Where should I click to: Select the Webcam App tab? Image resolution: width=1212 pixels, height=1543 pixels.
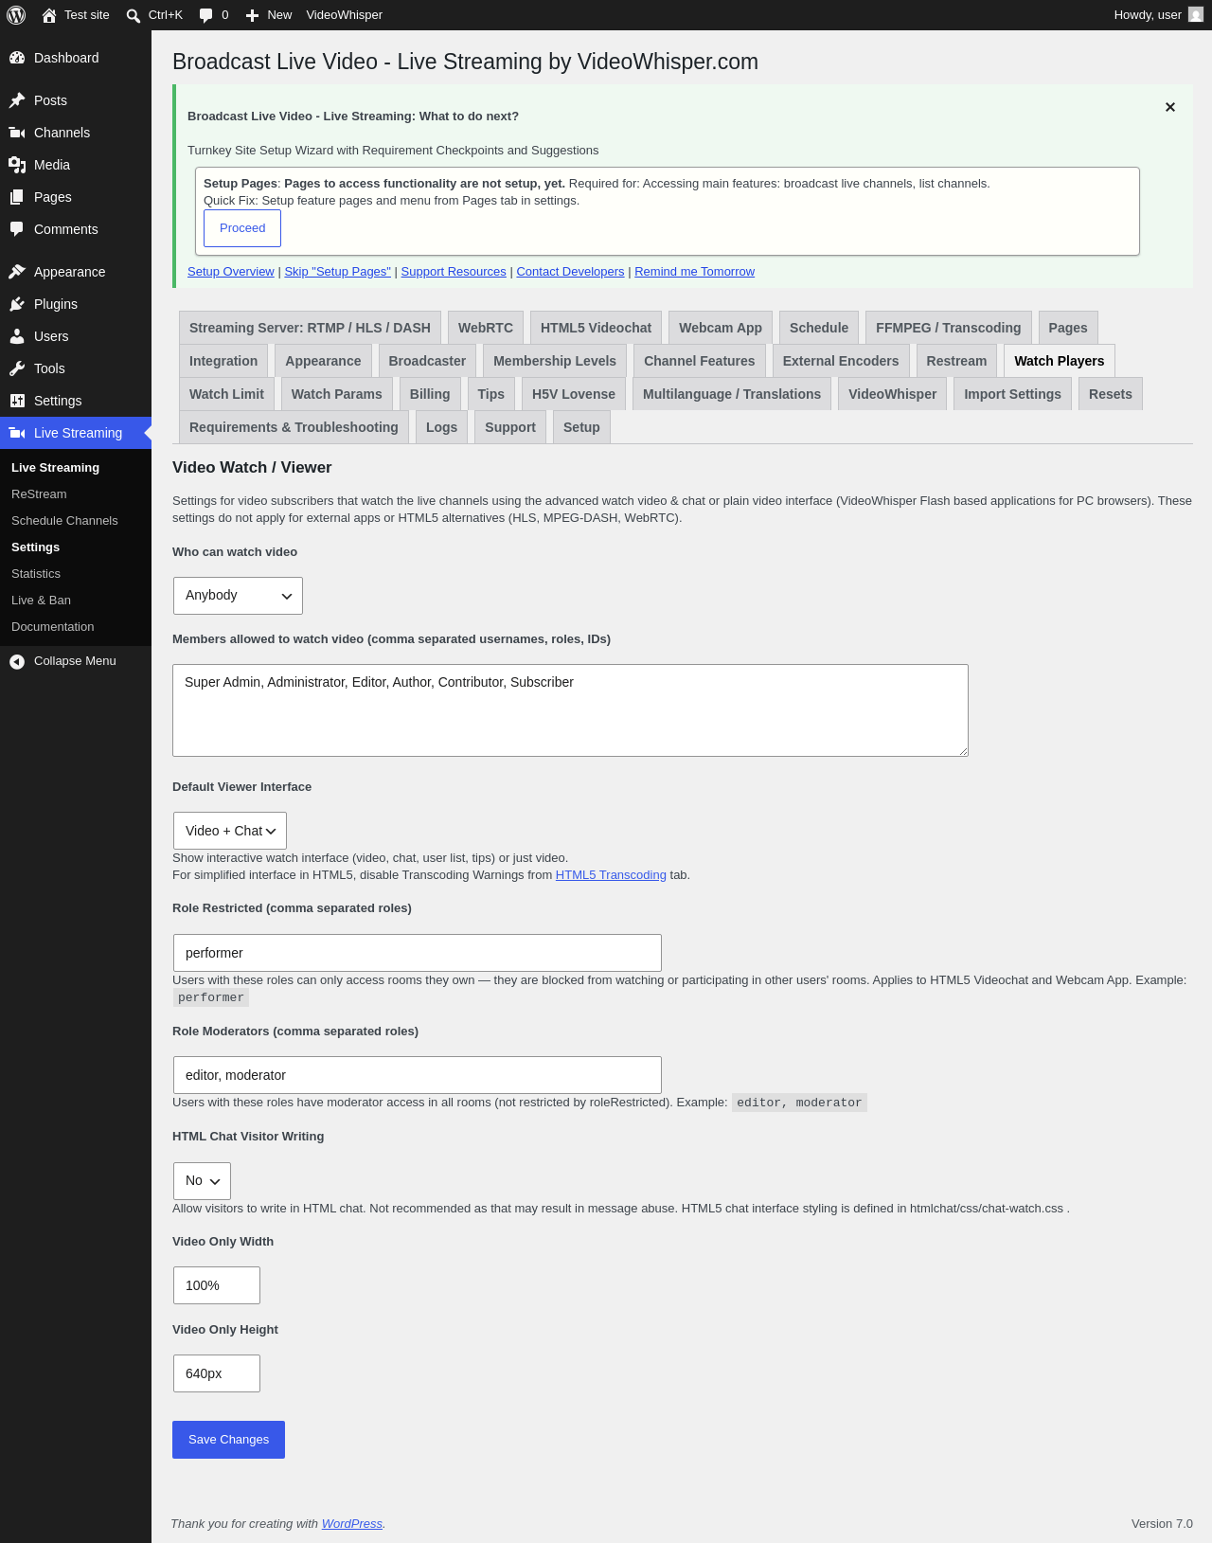click(721, 328)
